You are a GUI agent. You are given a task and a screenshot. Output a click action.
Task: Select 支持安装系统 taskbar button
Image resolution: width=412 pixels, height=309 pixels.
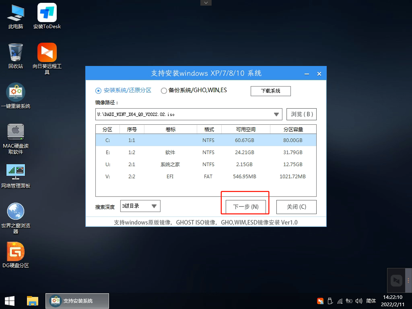tap(77, 301)
